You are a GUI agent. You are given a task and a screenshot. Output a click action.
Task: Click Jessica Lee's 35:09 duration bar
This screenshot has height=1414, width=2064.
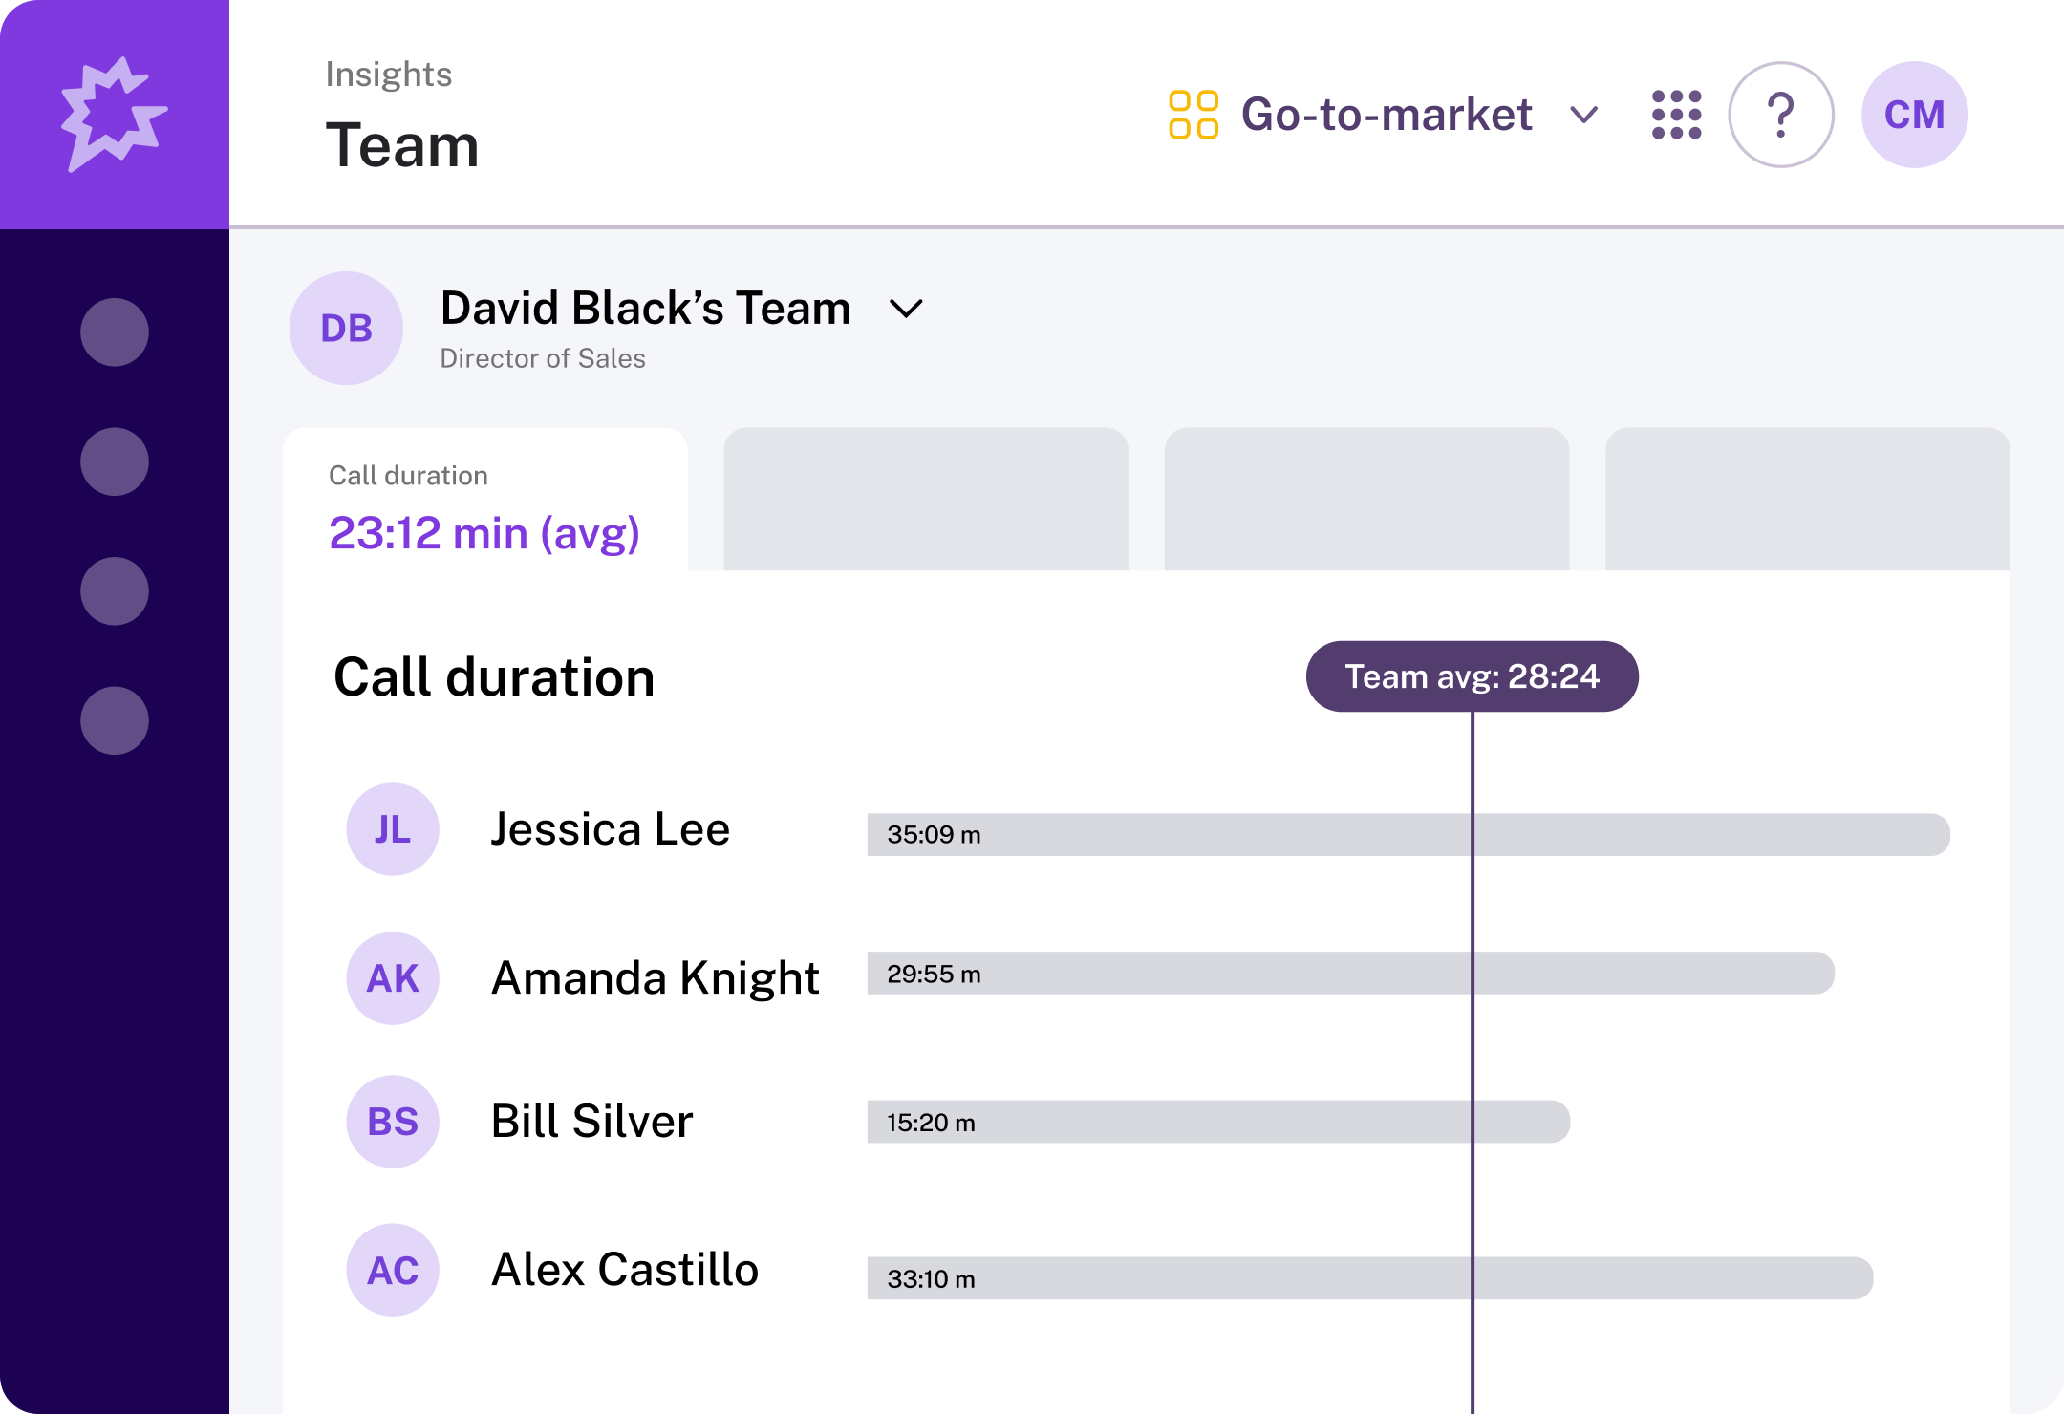click(x=1338, y=834)
